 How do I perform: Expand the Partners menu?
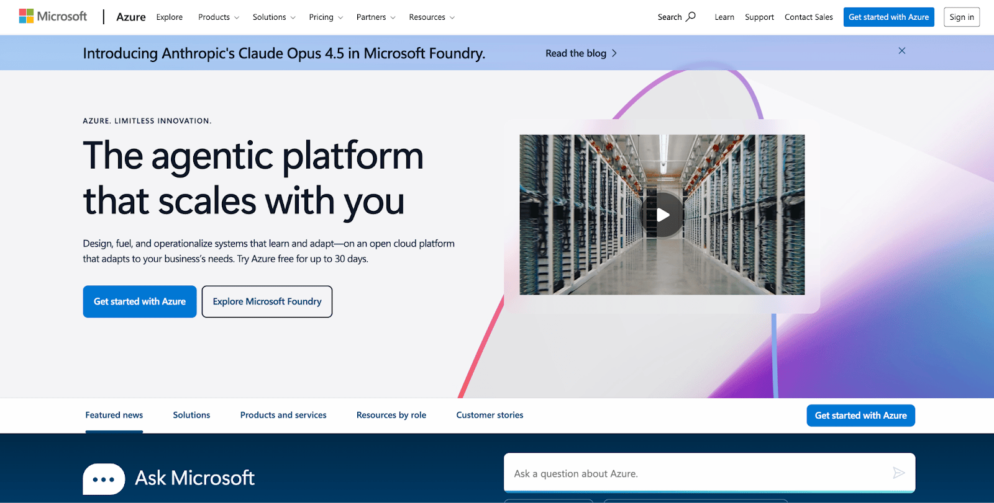376,17
